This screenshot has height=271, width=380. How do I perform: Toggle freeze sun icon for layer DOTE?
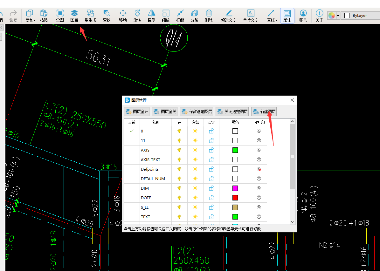coord(195,198)
